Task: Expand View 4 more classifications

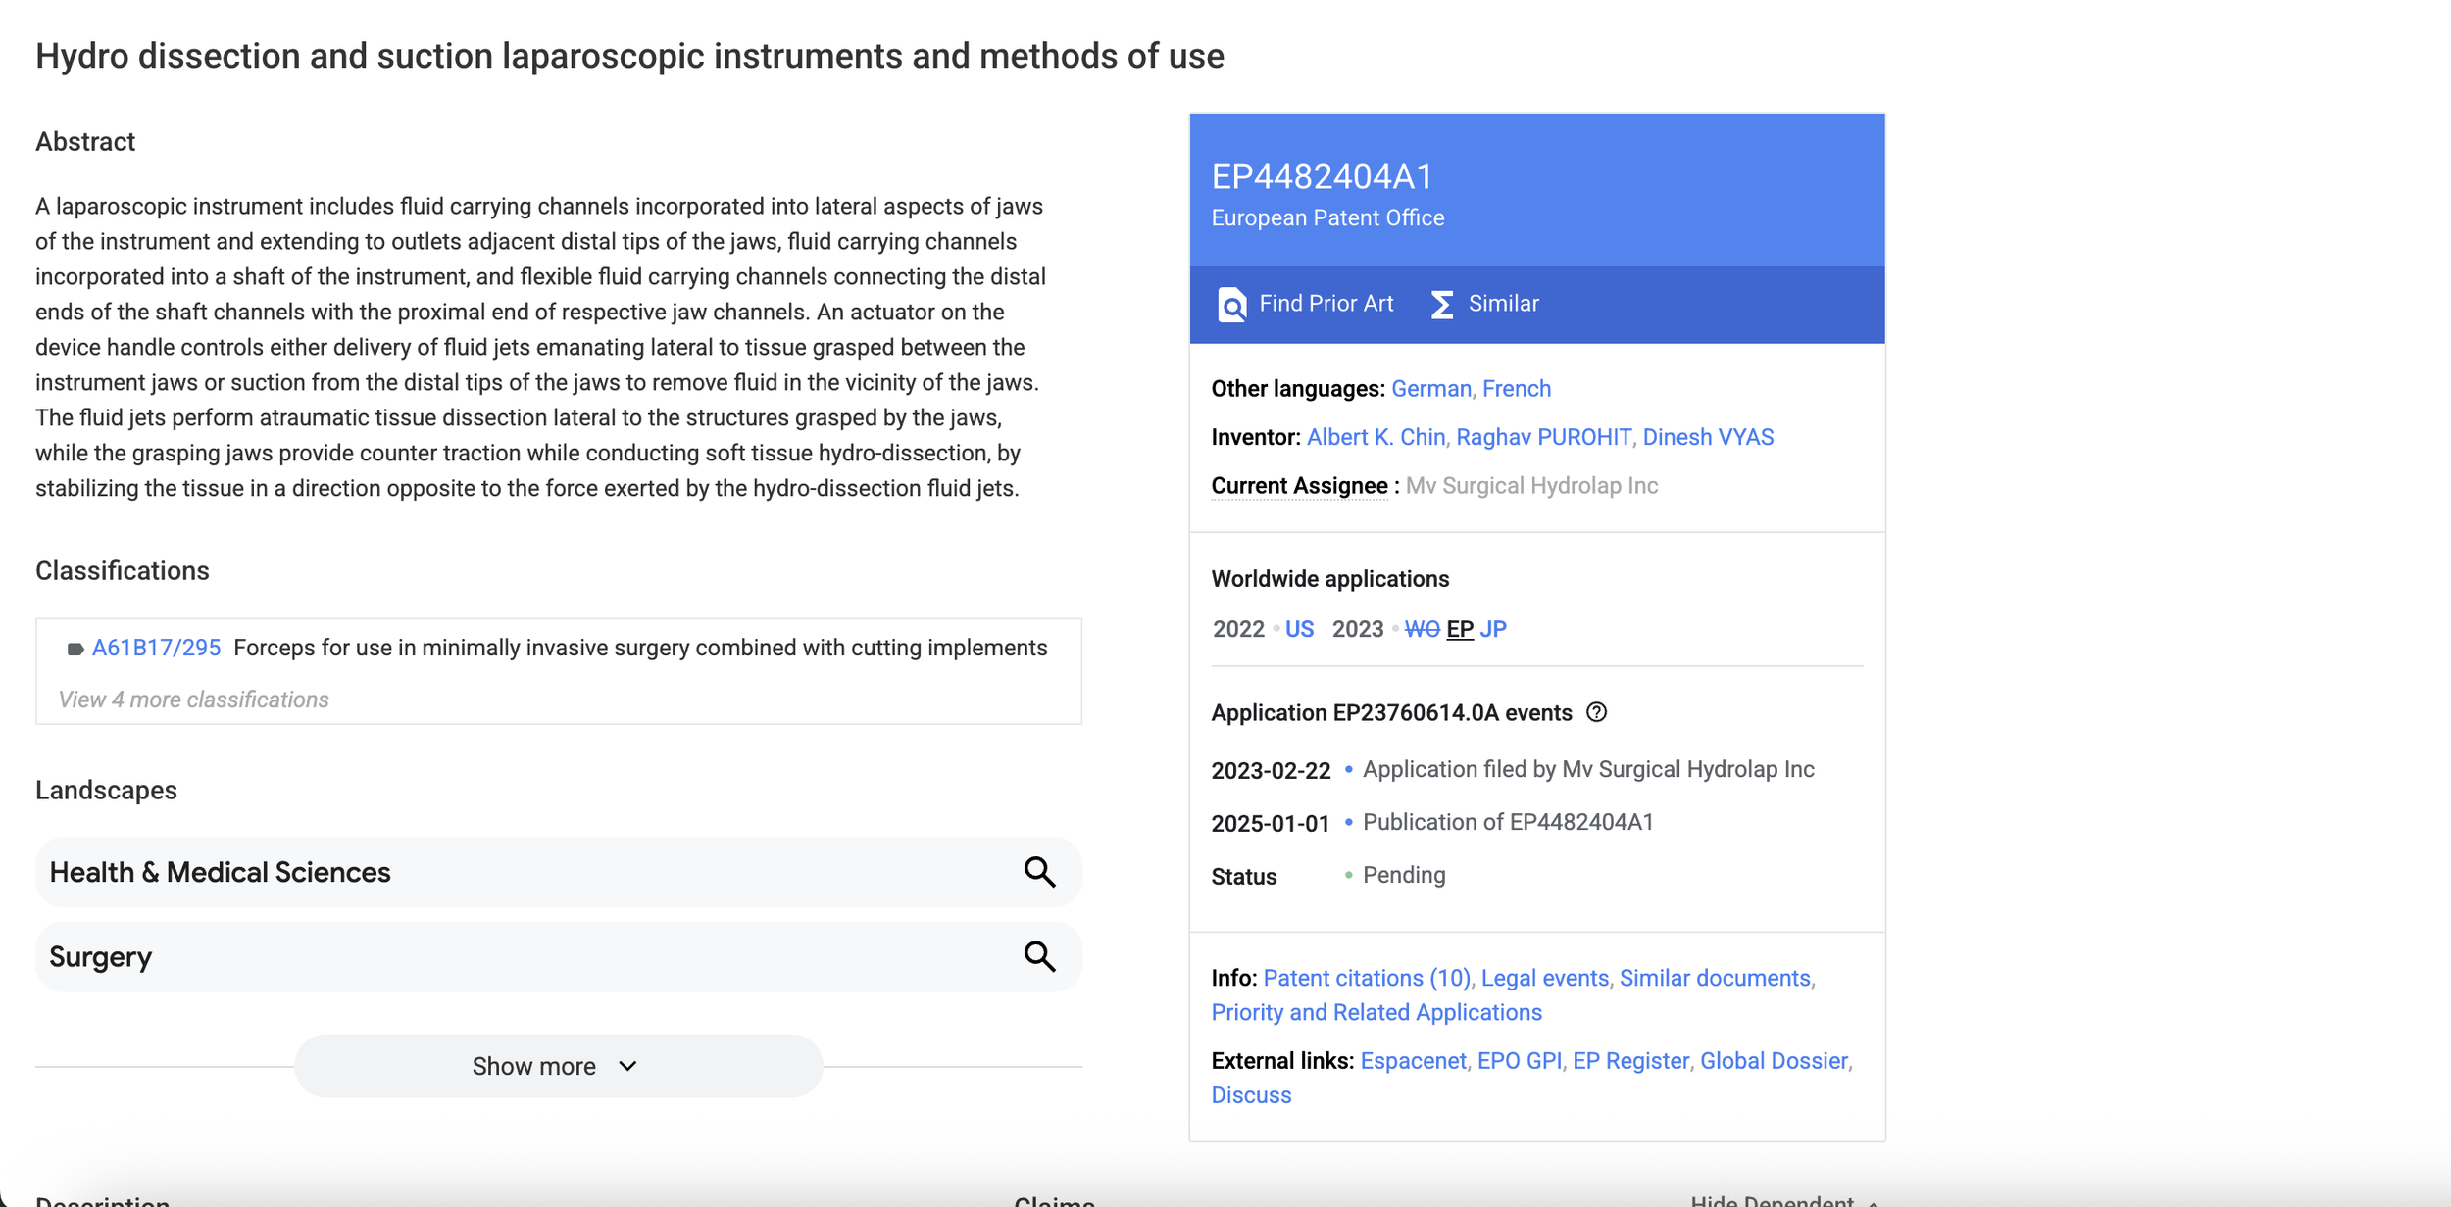Action: 193,700
